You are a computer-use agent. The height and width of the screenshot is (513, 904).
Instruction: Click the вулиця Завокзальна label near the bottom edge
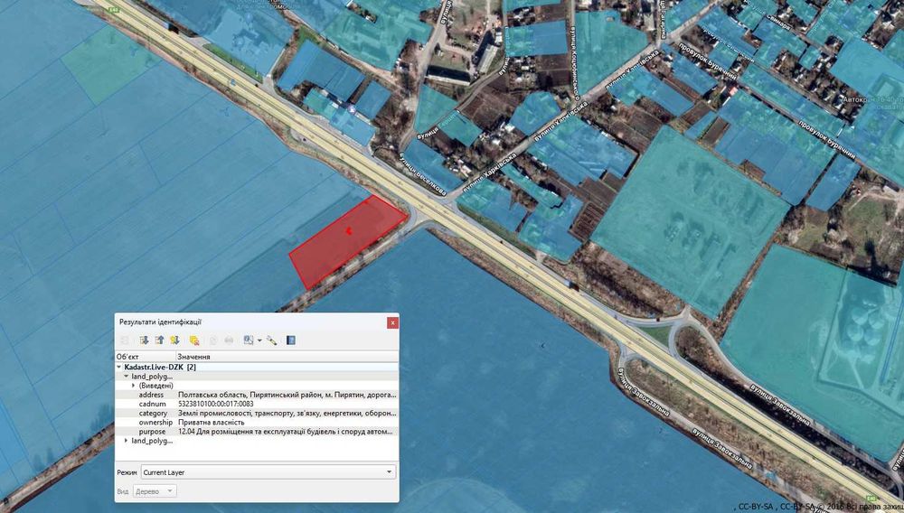(x=721, y=449)
